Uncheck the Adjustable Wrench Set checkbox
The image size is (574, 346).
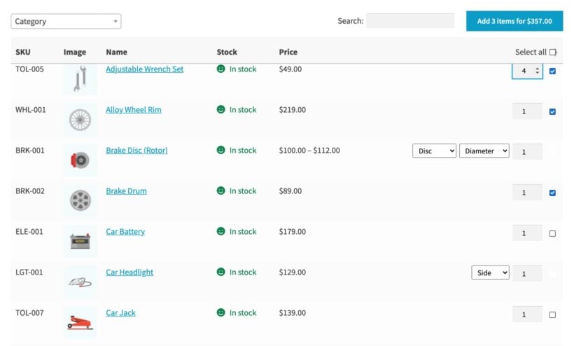tap(552, 71)
